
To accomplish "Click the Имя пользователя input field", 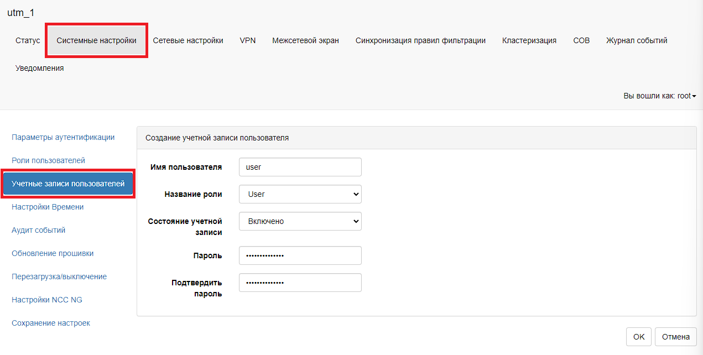I will (x=300, y=167).
